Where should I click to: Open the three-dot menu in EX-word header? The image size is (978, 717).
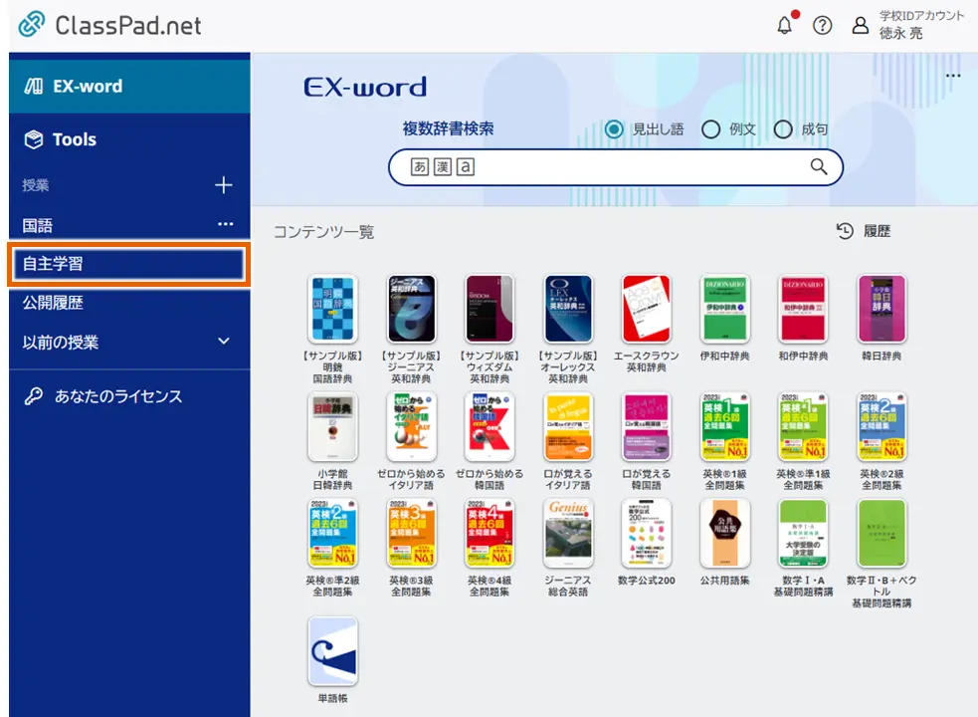point(953,77)
